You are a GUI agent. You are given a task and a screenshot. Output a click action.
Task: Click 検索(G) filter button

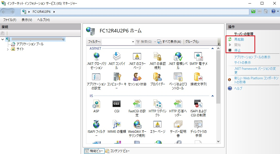coord(144,42)
